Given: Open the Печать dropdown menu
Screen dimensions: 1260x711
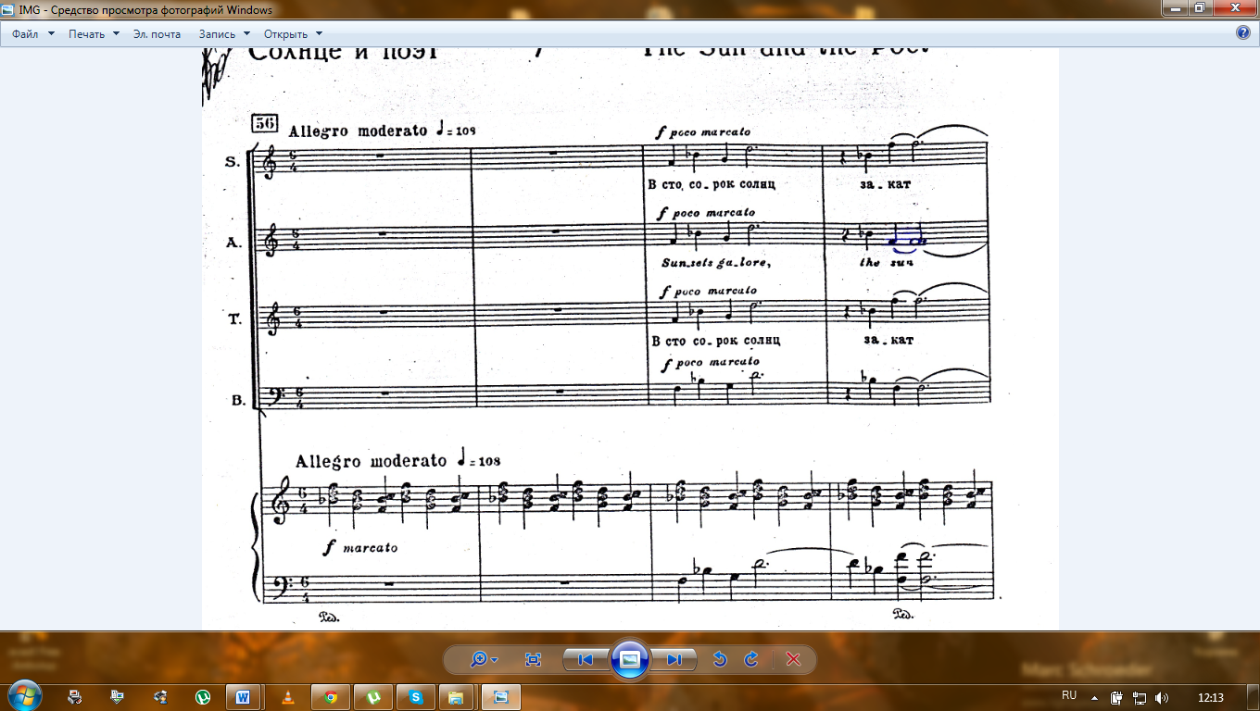Looking at the screenshot, I should click(x=94, y=33).
